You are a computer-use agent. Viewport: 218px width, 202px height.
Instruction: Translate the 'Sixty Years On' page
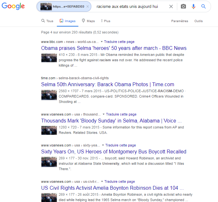(121, 145)
